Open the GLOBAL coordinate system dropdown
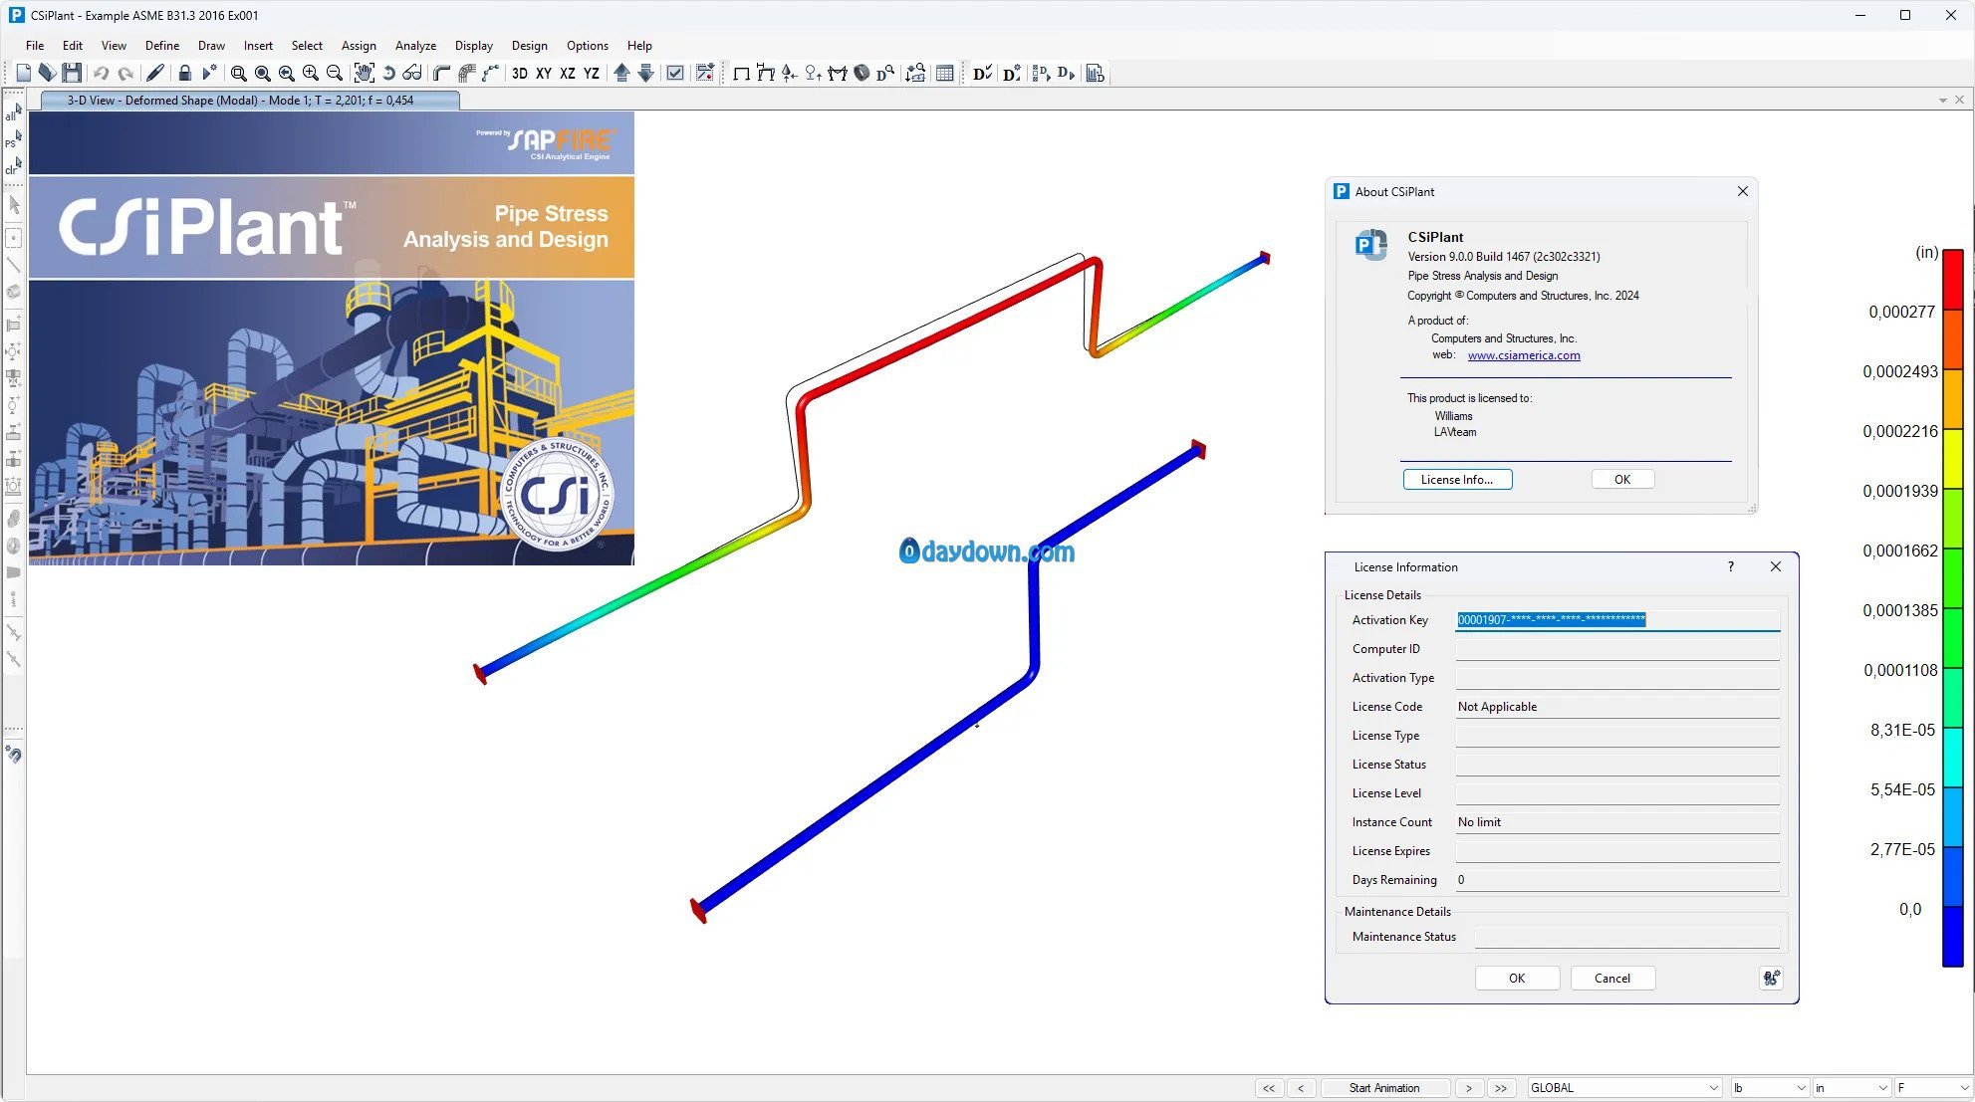This screenshot has width=1975, height=1102. click(x=1624, y=1088)
